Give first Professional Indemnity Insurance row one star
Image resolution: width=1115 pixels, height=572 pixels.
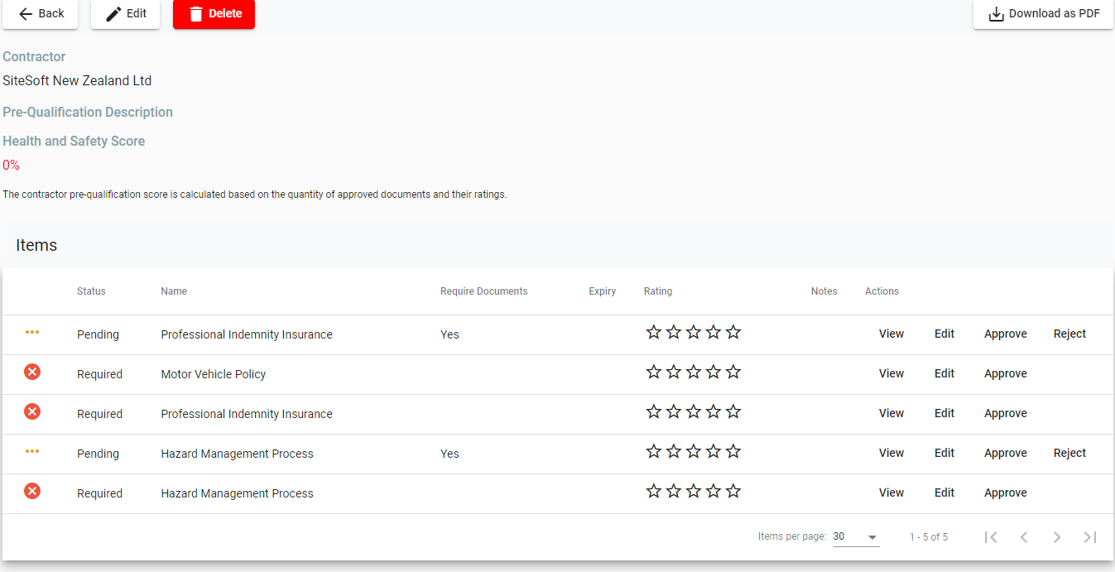point(654,333)
